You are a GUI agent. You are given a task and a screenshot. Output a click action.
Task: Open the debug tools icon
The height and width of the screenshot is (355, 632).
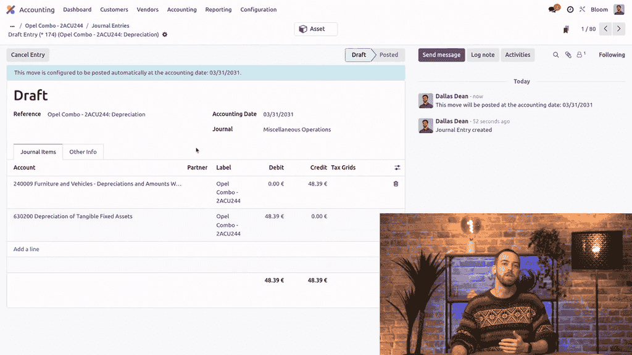[582, 10]
